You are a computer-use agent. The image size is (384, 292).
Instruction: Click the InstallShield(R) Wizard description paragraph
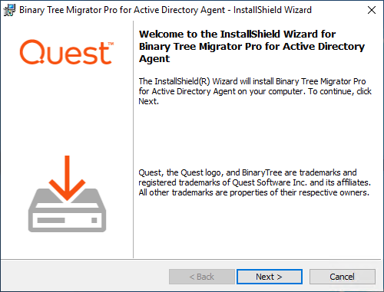click(255, 91)
